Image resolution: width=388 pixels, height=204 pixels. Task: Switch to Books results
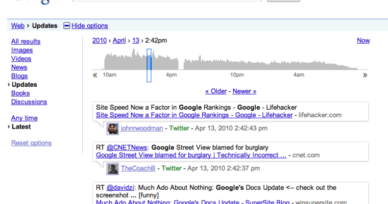pyautogui.click(x=20, y=93)
